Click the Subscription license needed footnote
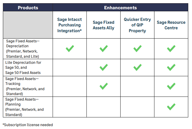 (x=28, y=125)
